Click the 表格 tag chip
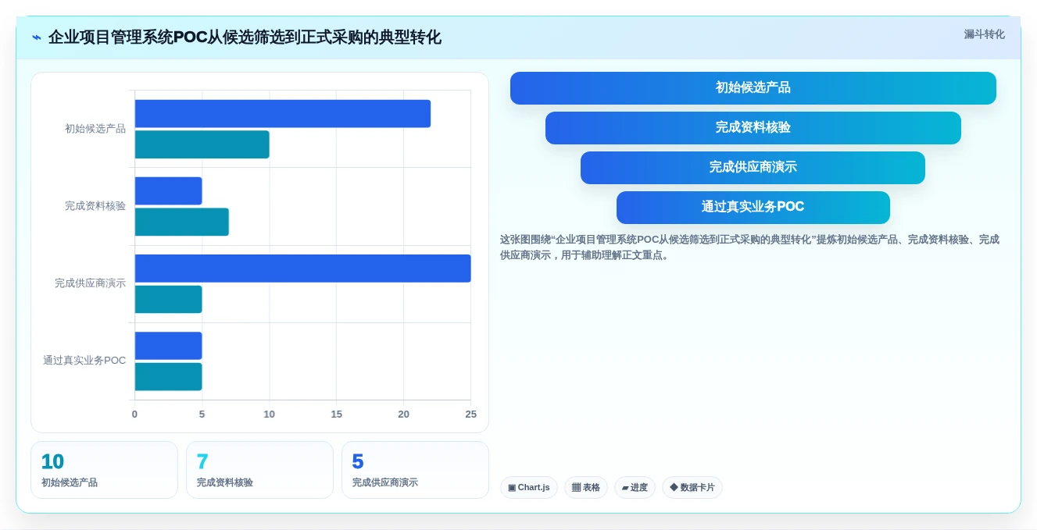 [x=586, y=488]
